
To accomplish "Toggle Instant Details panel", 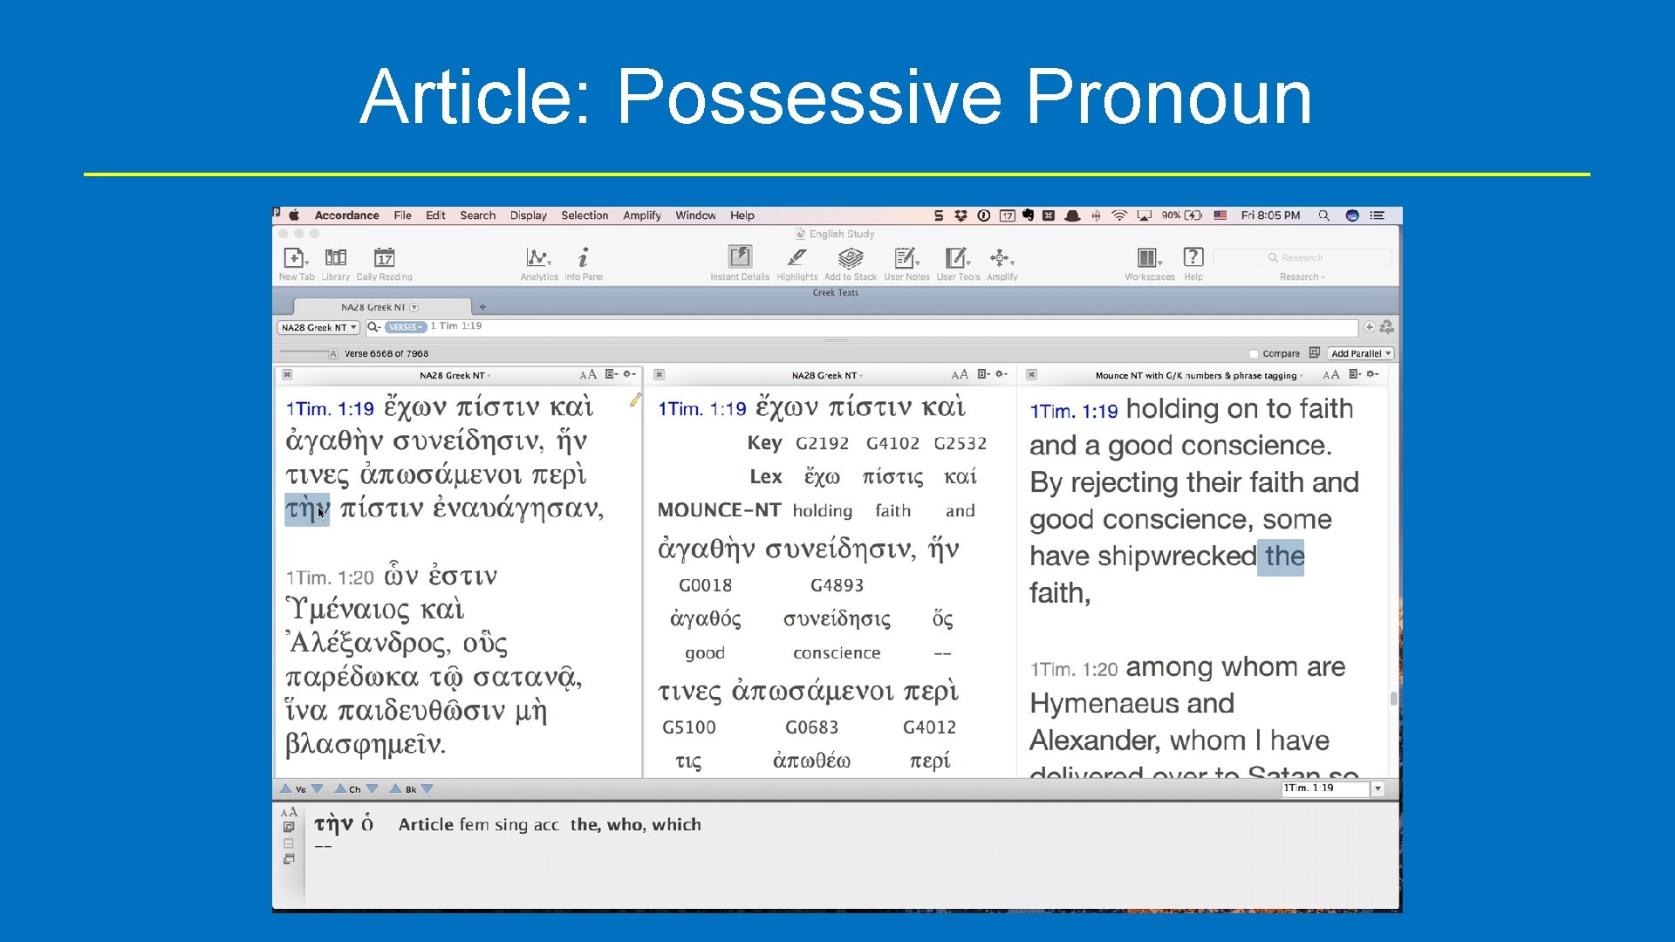I will (x=740, y=257).
